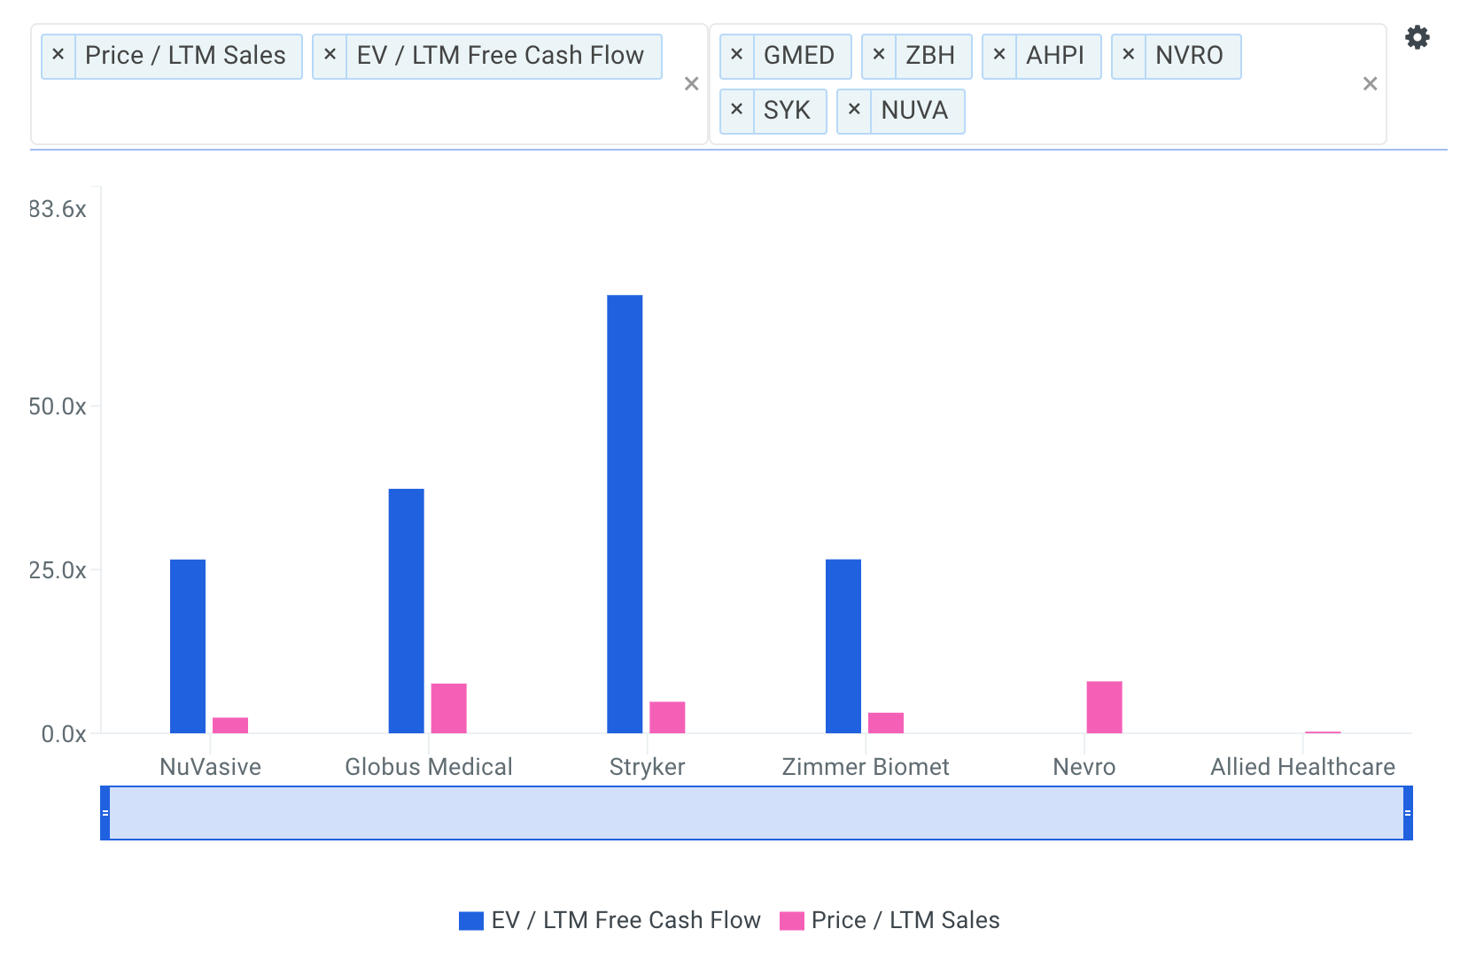Viewport: 1476px width, 960px height.
Task: Click the AHPI ticker label
Action: tap(1055, 55)
